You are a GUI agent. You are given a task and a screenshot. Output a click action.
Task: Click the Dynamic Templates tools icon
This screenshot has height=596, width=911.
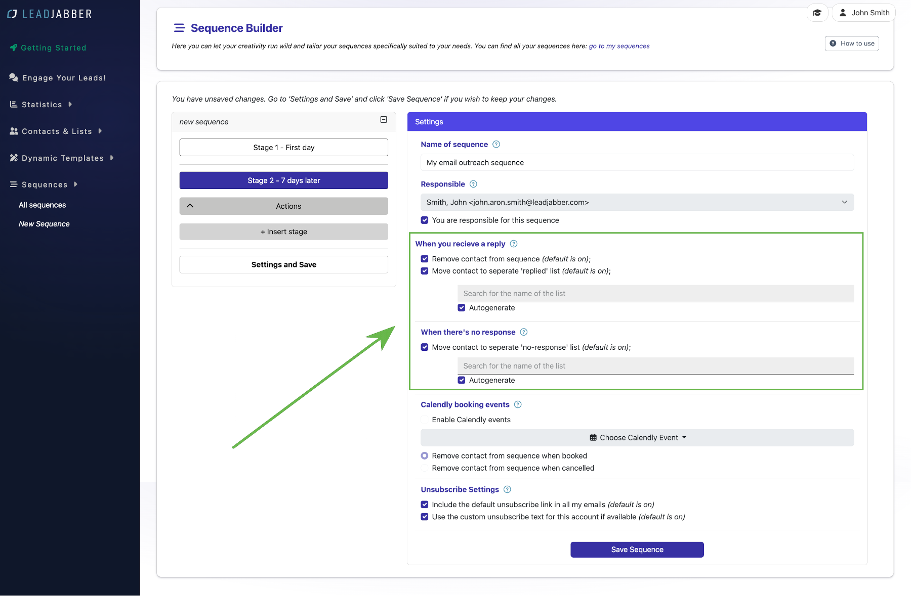tap(14, 158)
